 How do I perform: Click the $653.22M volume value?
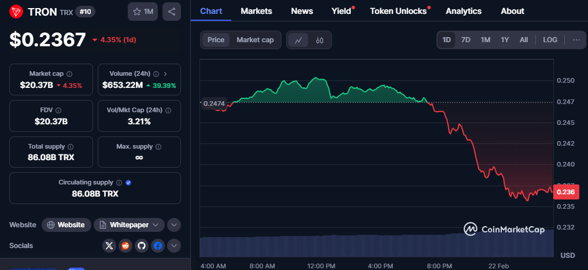coord(123,85)
